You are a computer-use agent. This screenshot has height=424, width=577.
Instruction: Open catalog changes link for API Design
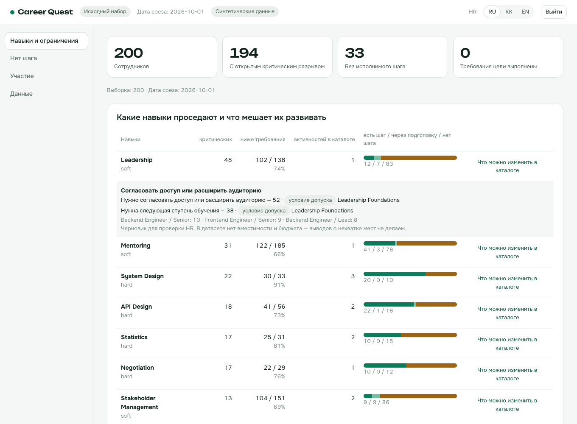507,313
